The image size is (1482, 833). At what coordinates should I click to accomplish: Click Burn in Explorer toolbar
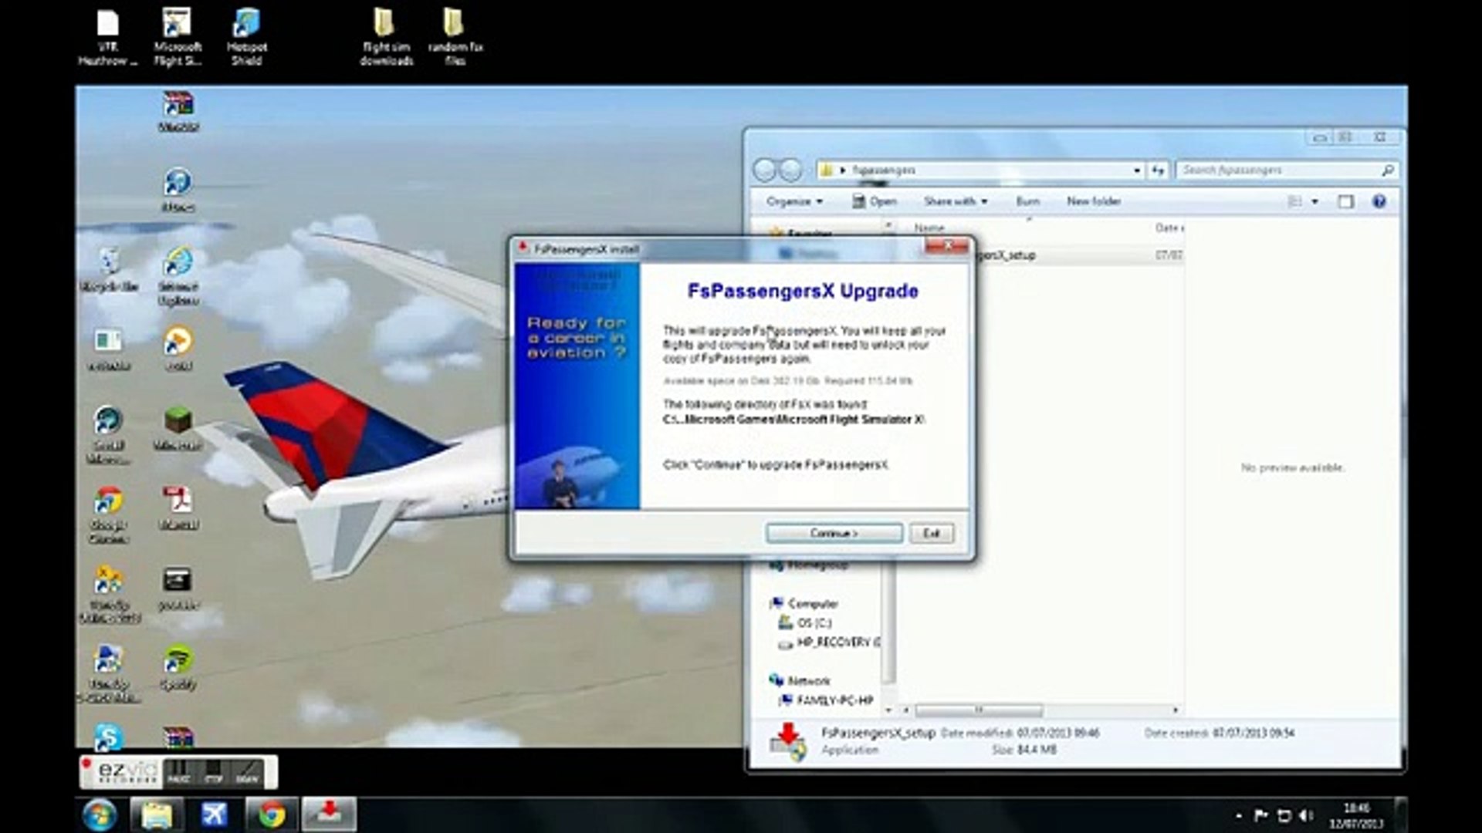point(1027,201)
